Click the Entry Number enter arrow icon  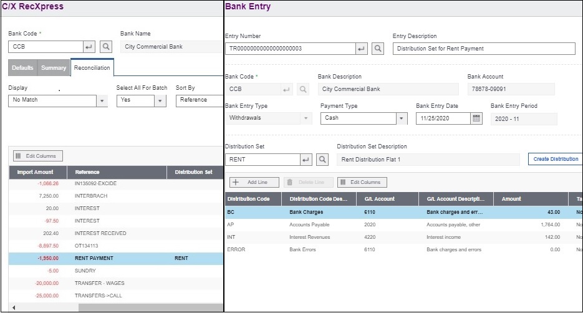click(x=361, y=49)
